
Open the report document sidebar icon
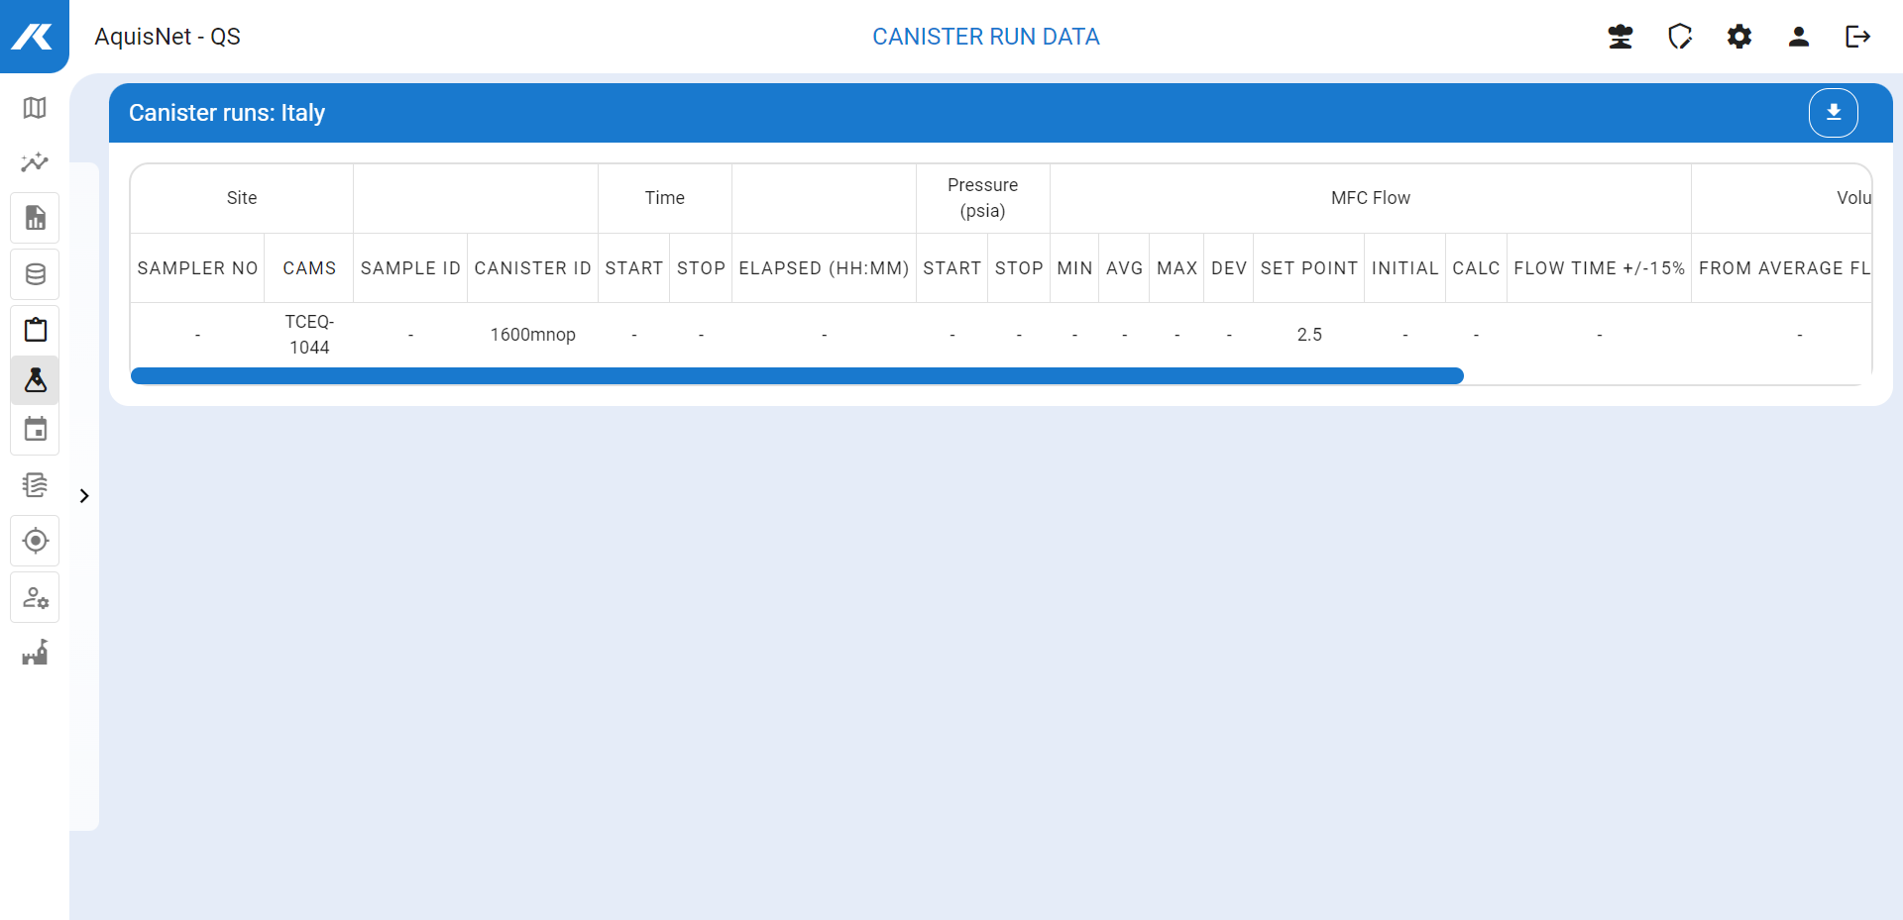35,218
